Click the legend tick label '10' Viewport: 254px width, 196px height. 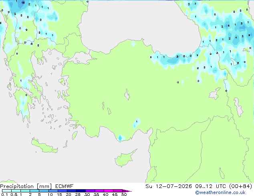pos(50,194)
